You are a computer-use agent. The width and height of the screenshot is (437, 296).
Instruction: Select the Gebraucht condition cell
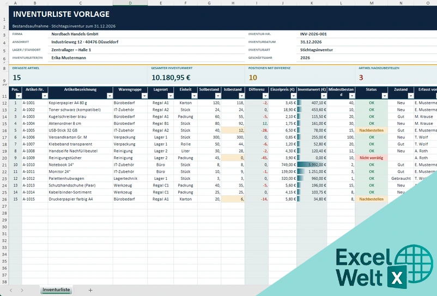coord(401,178)
